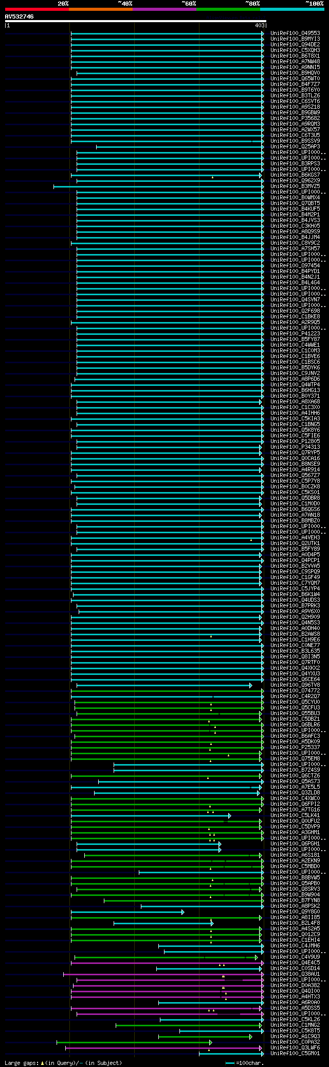Select subject label UniRef100_Q7QBT5
Screen dimensions: 329x1067
coord(296,203)
